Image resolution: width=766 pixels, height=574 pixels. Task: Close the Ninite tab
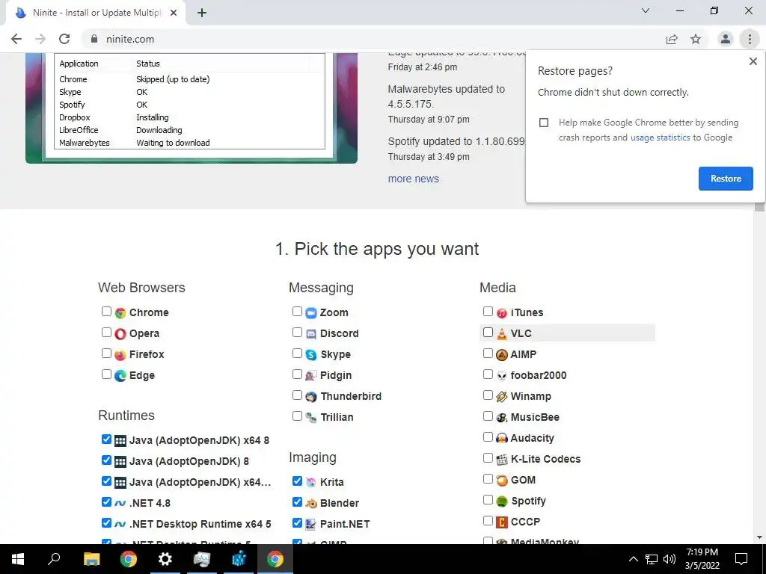click(174, 13)
